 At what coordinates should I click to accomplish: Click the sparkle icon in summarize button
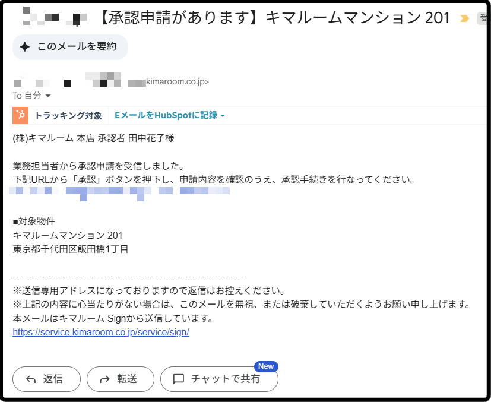25,47
